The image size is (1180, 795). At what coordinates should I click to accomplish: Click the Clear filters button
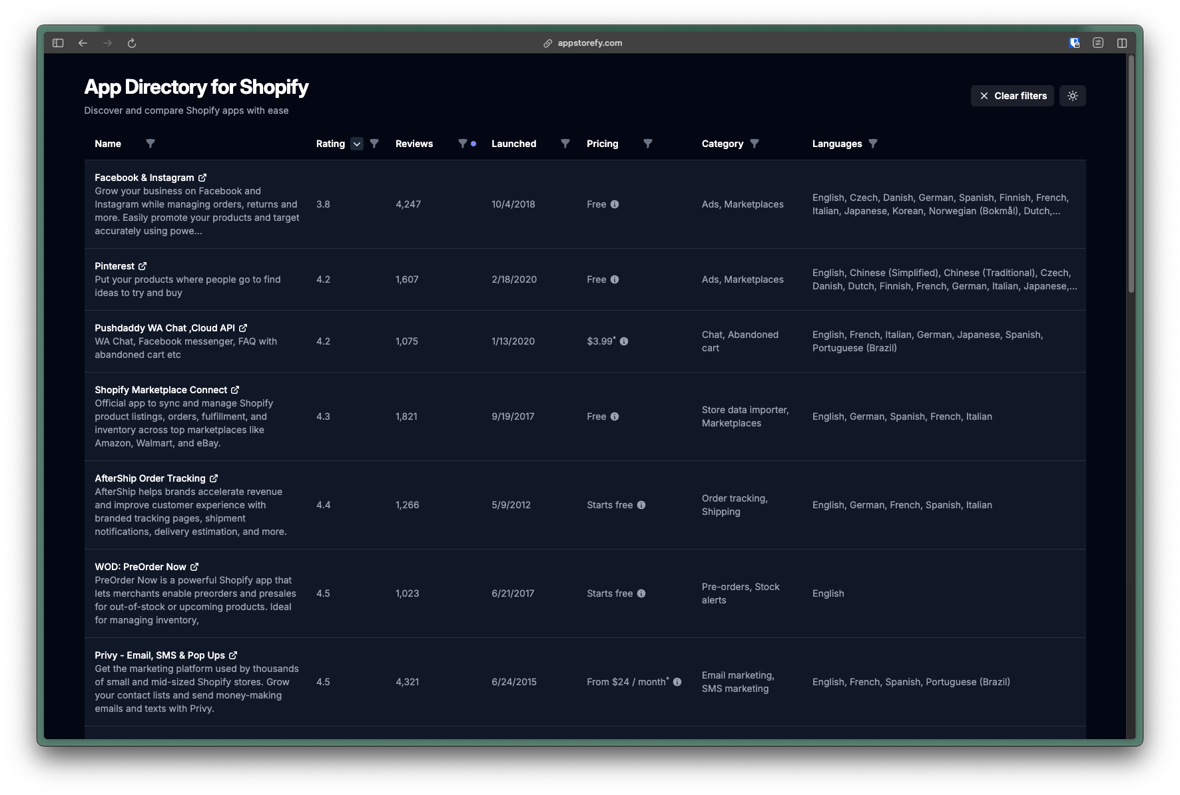[x=1012, y=95]
